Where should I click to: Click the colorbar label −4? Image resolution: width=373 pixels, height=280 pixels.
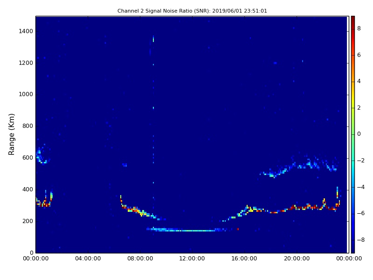[x=361, y=187]
